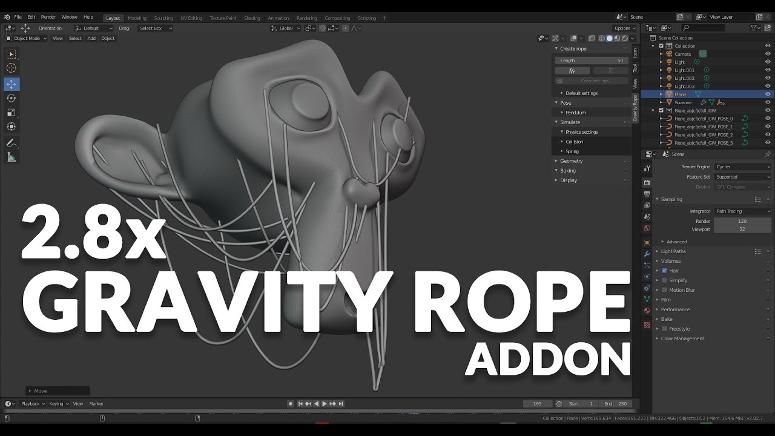Image resolution: width=775 pixels, height=436 pixels.
Task: Open the File menu
Action: [18, 17]
